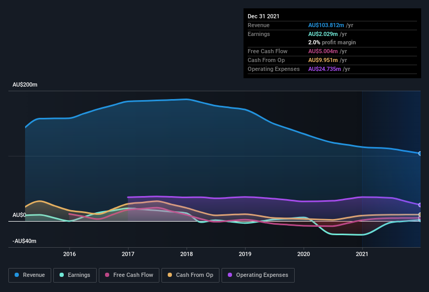Click the 2020 x-axis label
Viewport: 429px width, 292px height.
304,254
